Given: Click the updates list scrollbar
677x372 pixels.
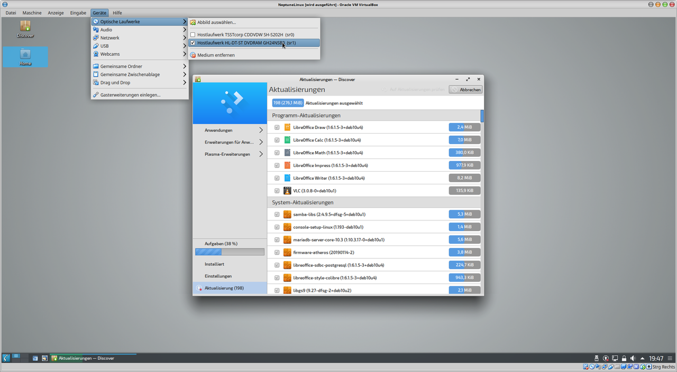Looking at the screenshot, I should tap(482, 116).
